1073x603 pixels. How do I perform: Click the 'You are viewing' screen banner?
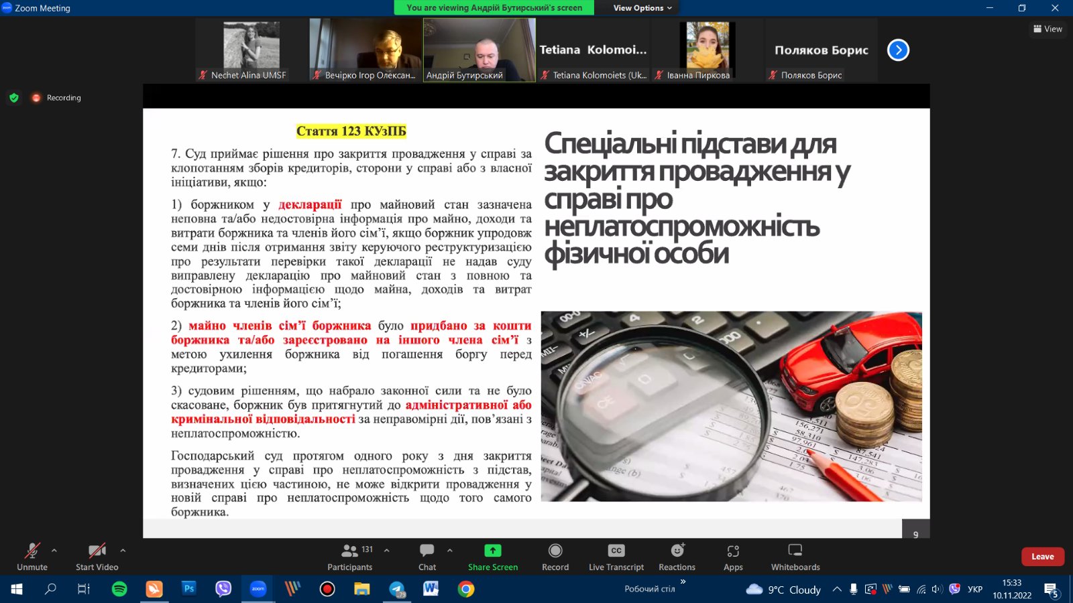click(495, 8)
